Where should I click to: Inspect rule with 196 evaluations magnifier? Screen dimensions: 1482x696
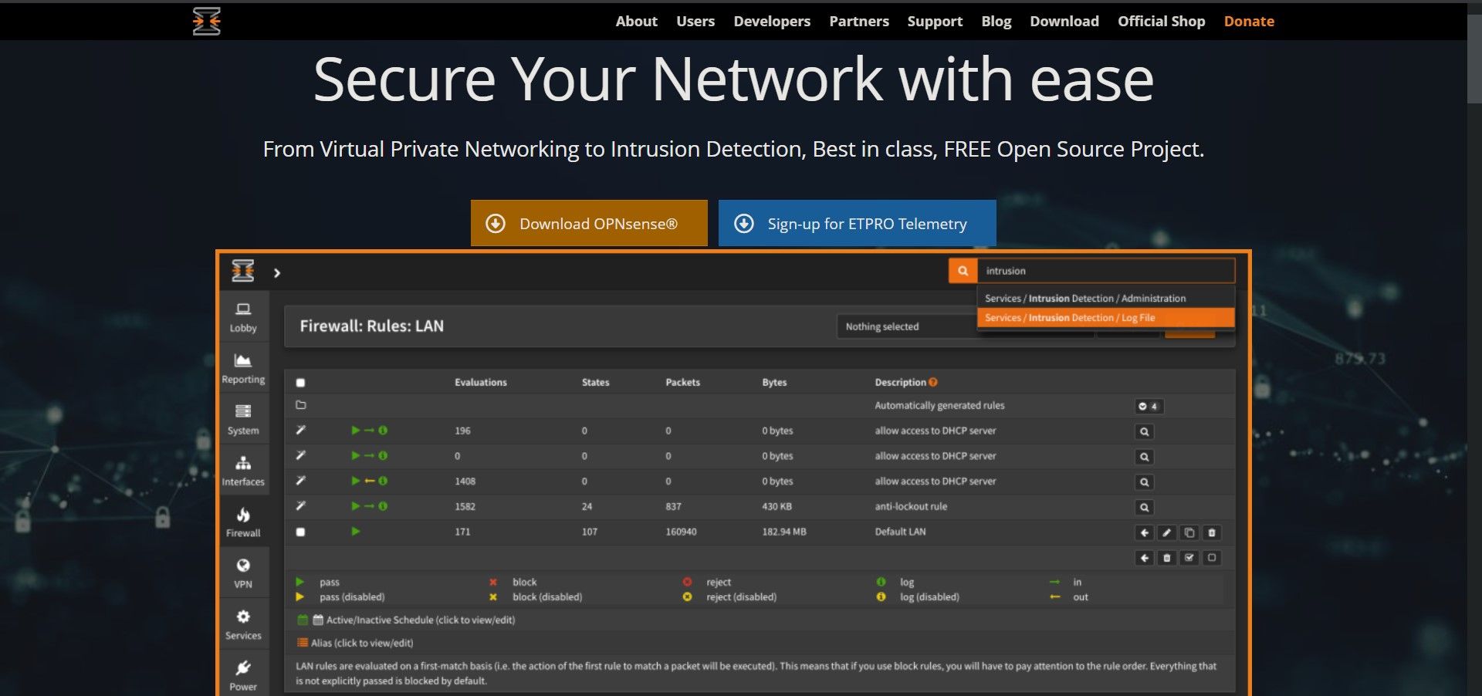pos(1145,431)
